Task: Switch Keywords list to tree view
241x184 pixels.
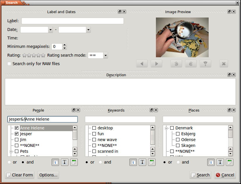Action: click(x=133, y=162)
